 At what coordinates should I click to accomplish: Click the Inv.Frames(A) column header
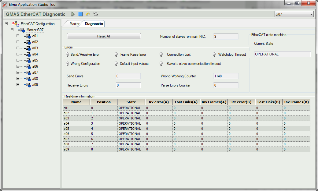(214, 102)
